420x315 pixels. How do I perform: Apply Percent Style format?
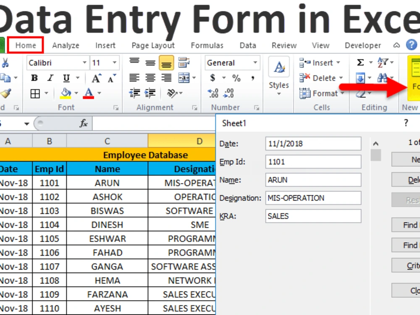coord(236,78)
